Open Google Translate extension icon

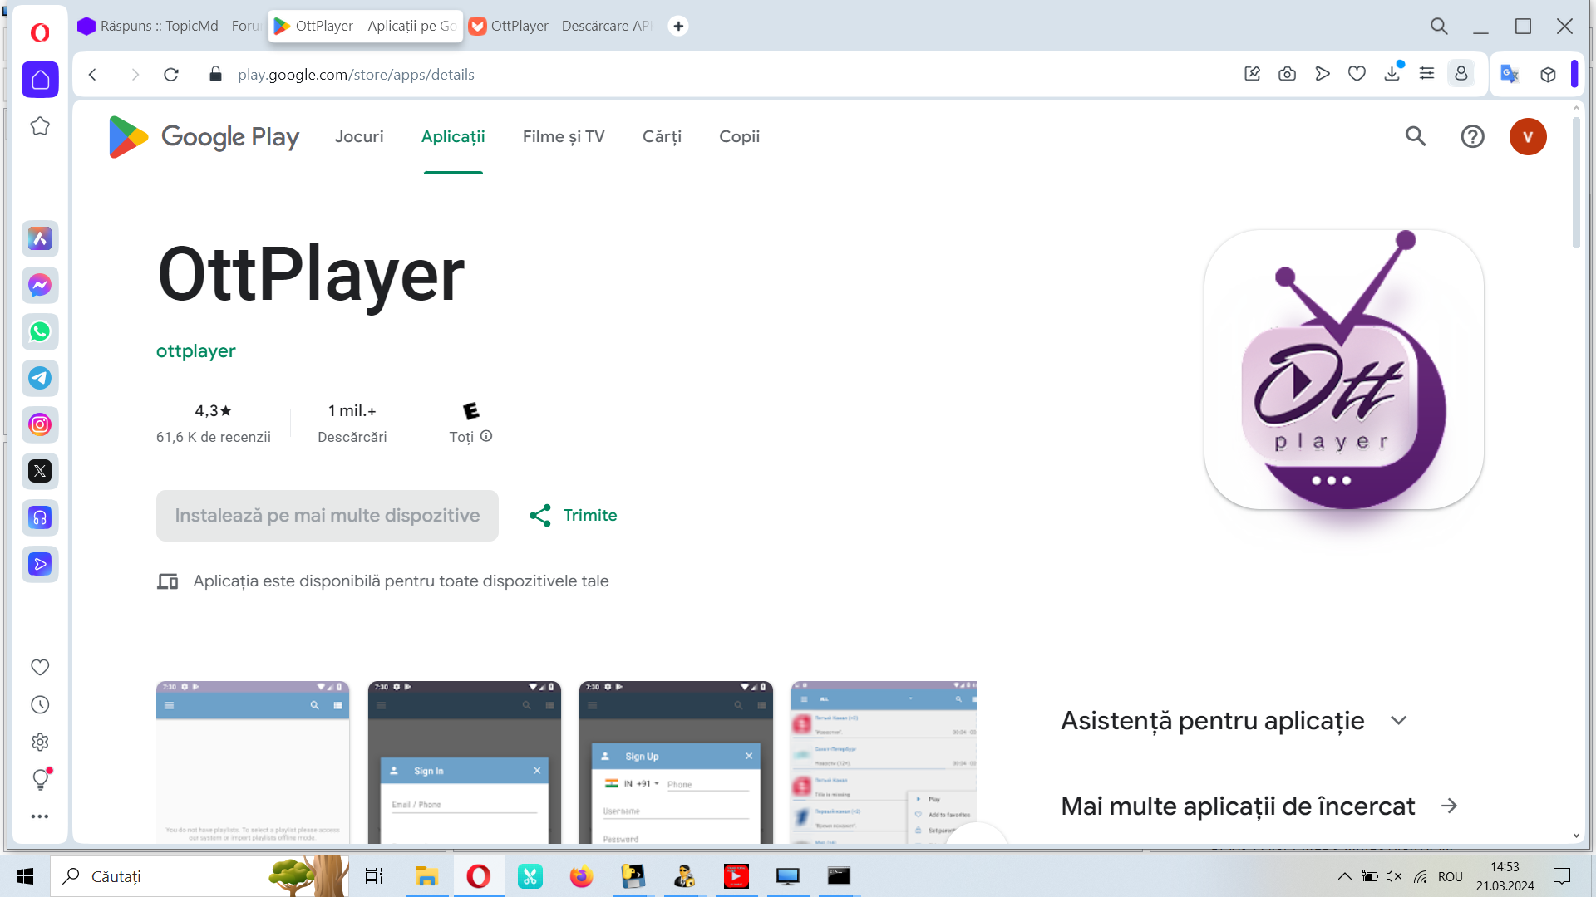[x=1510, y=74]
